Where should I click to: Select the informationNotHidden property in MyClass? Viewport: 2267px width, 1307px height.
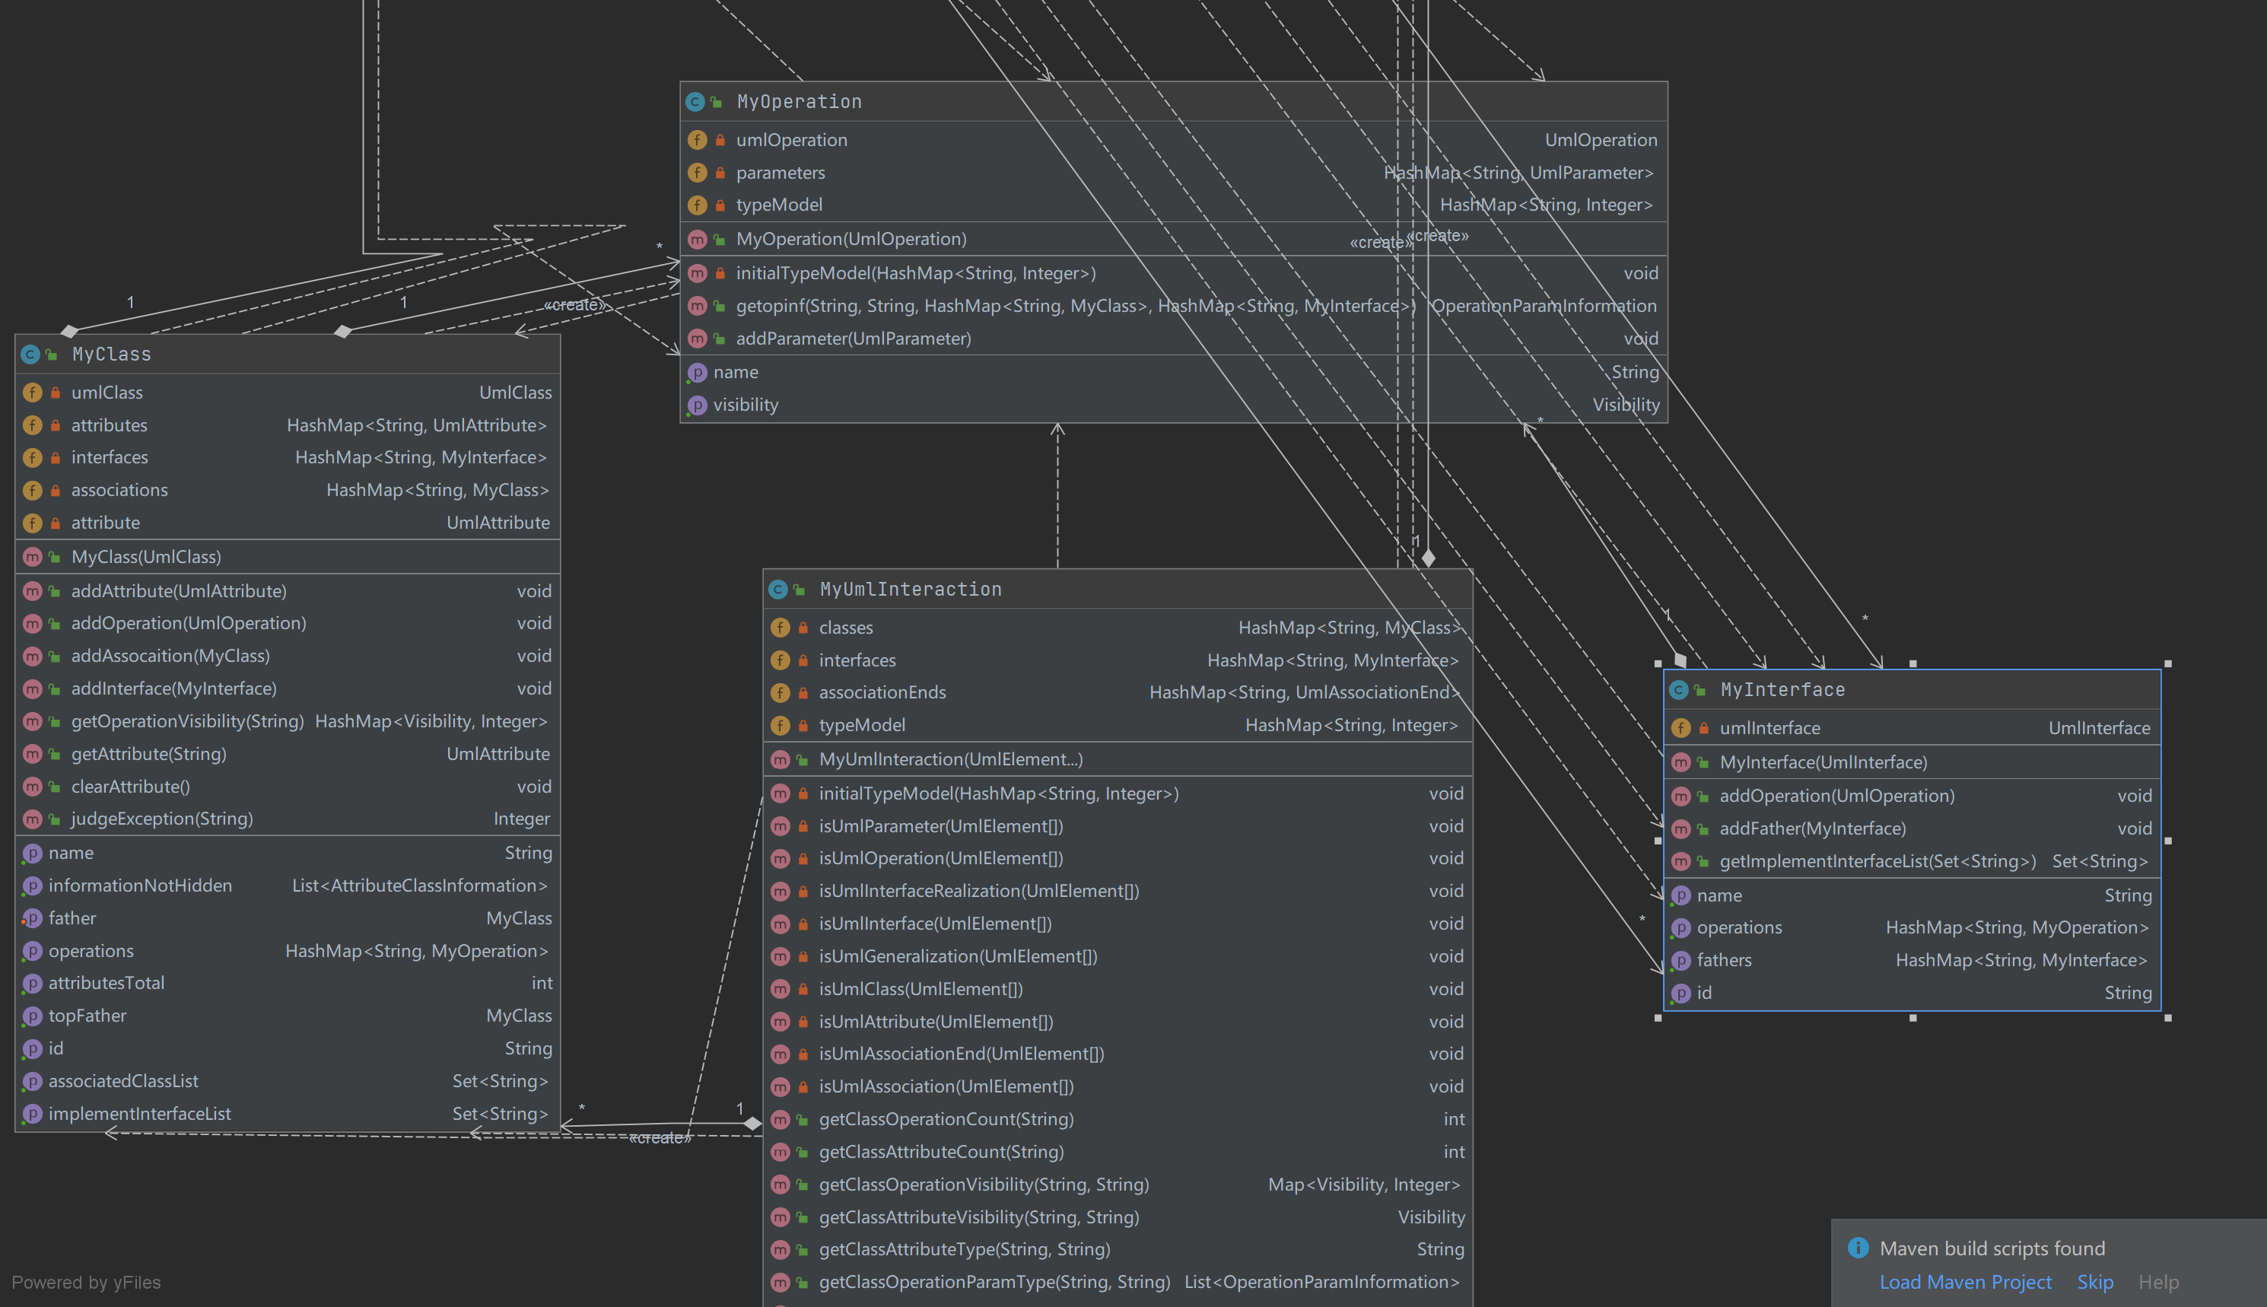pos(140,886)
